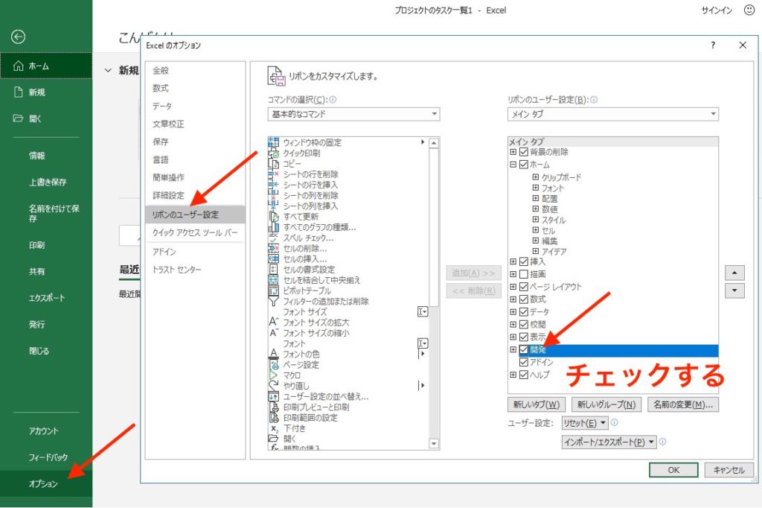Uncheck the 挿入 tab checkbox
The image size is (762, 508).
pyautogui.click(x=524, y=261)
